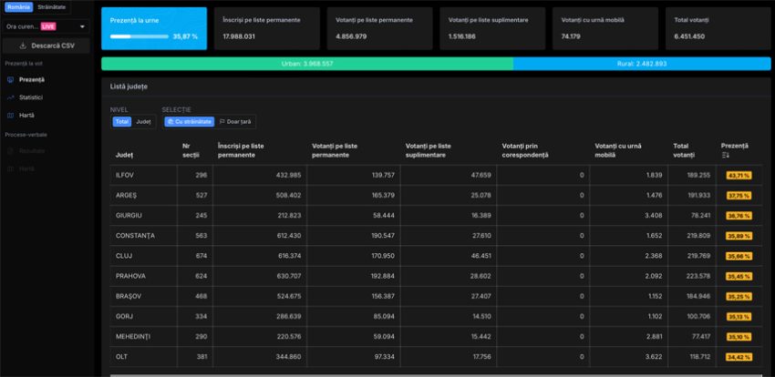The height and width of the screenshot is (377, 775).
Task: Switch level to Județ
Action: pyautogui.click(x=144, y=121)
